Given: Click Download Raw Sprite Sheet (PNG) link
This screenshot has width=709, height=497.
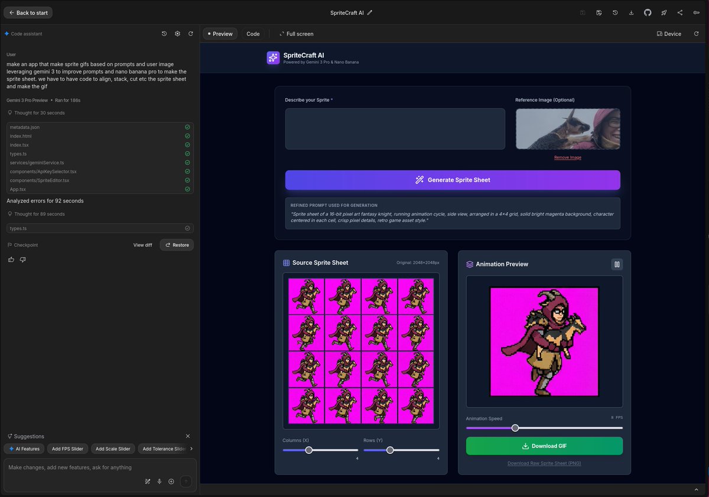Looking at the screenshot, I should 544,463.
